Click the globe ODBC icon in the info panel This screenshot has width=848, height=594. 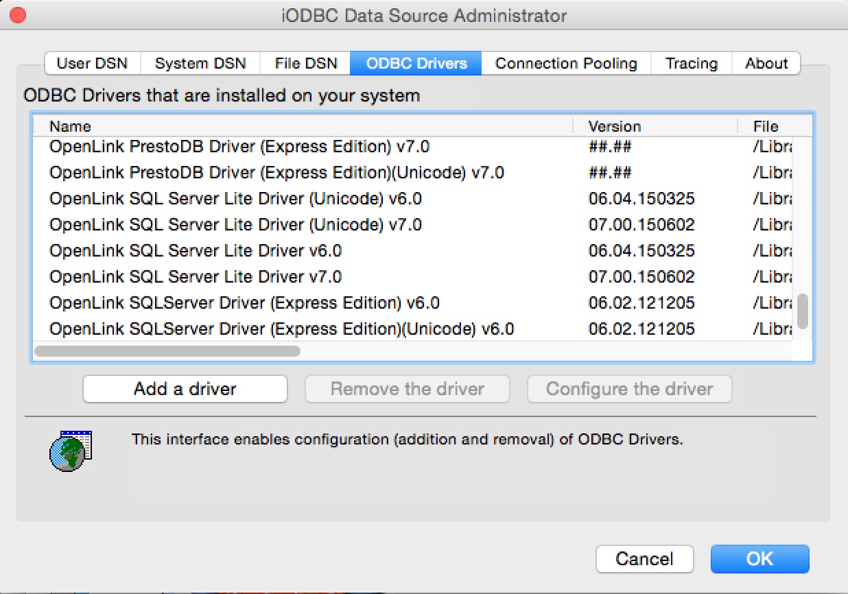71,451
